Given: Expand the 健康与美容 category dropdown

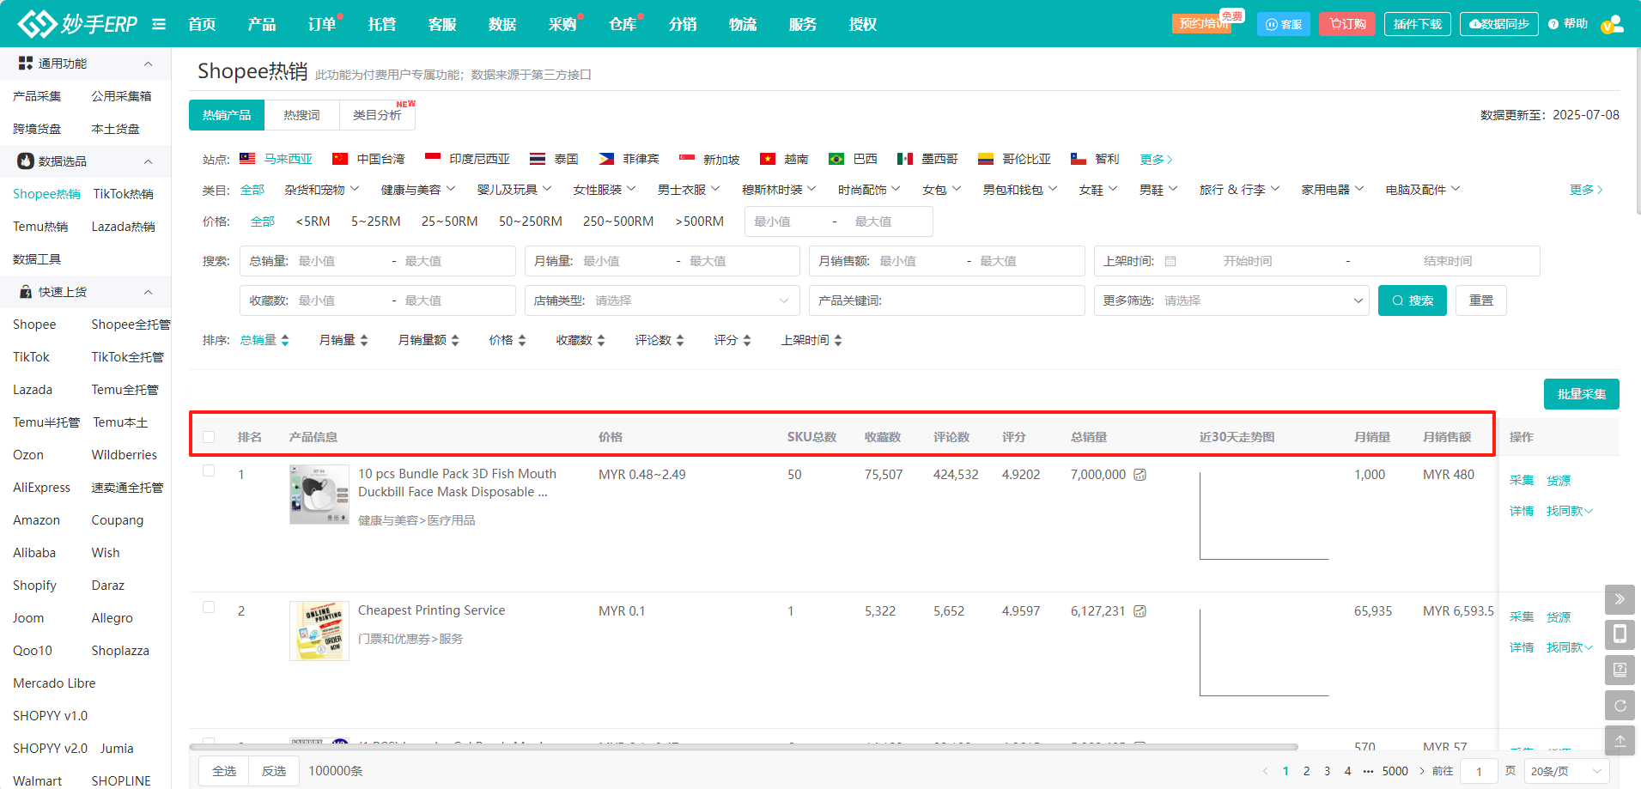Looking at the screenshot, I should point(418,190).
